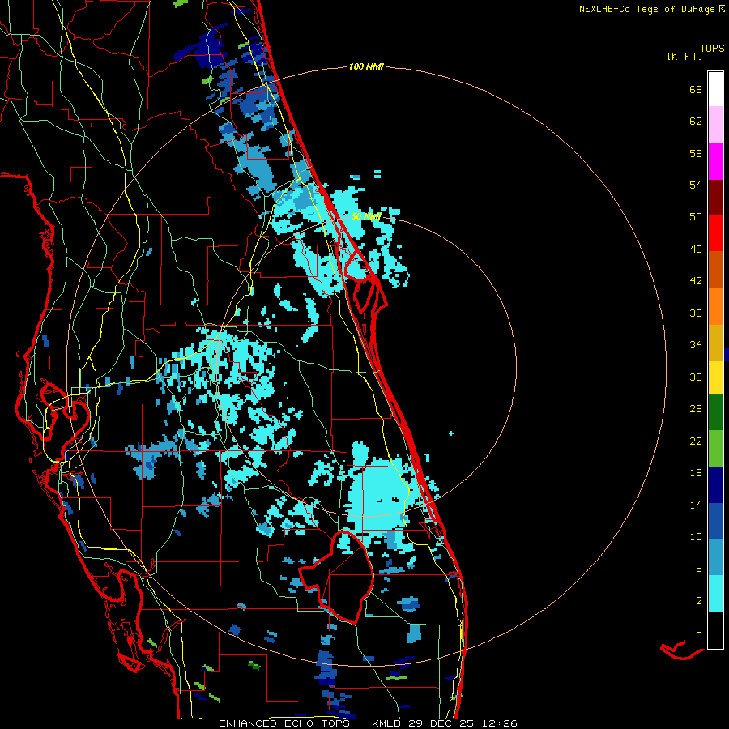Click the mustard gold legend swatch
The width and height of the screenshot is (729, 729).
coord(715,343)
